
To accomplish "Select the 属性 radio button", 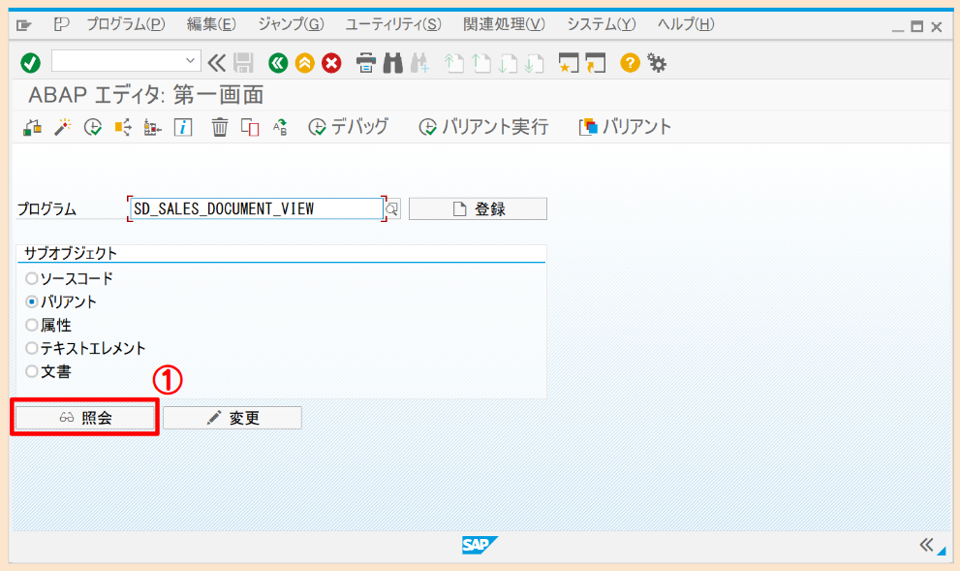I will 31,326.
